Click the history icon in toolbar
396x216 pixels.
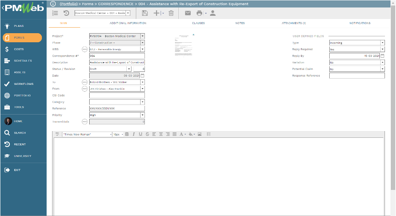point(66,13)
